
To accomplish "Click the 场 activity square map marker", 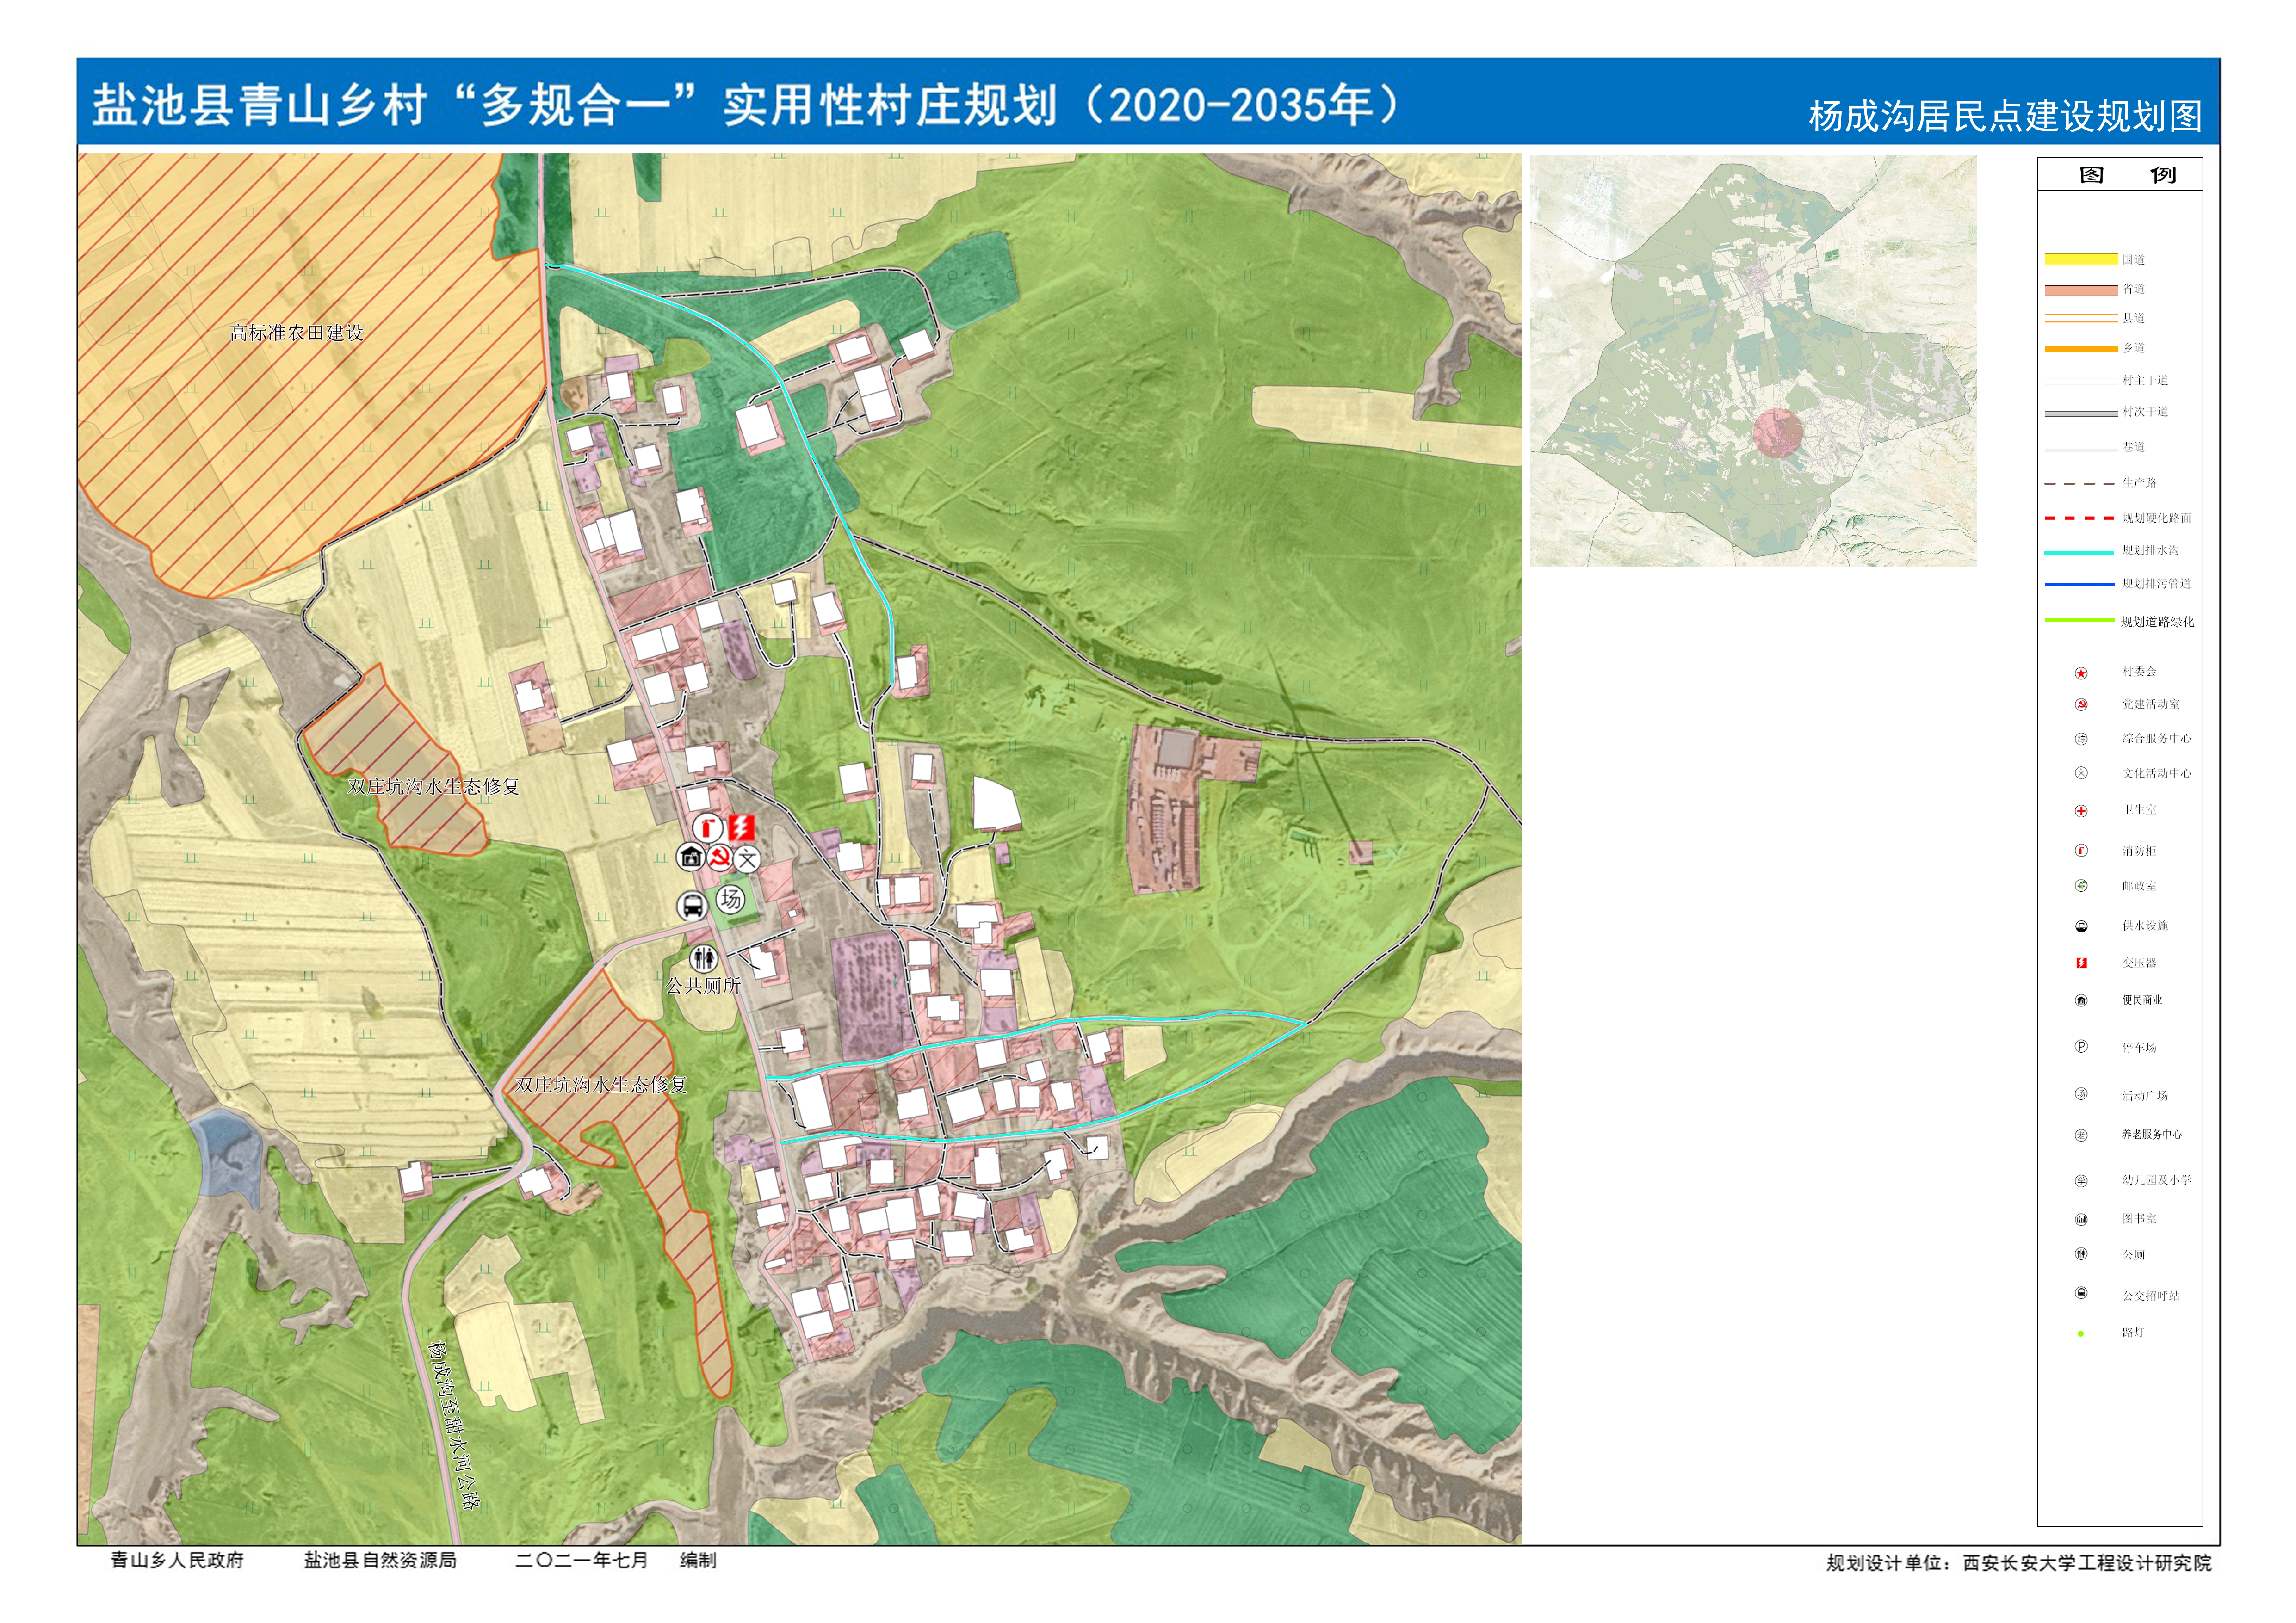I will pyautogui.click(x=731, y=899).
